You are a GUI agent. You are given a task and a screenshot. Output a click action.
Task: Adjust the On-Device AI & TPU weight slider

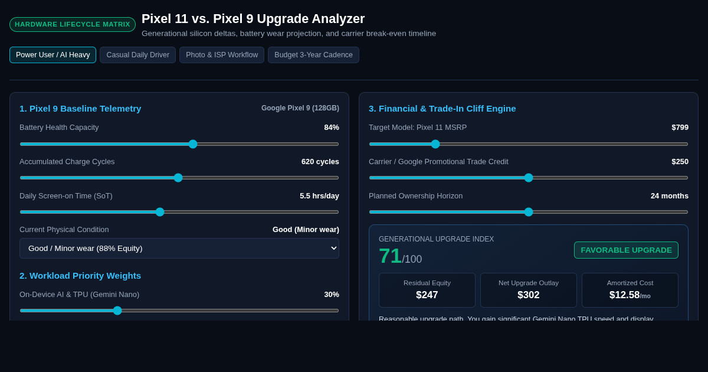tap(179, 311)
